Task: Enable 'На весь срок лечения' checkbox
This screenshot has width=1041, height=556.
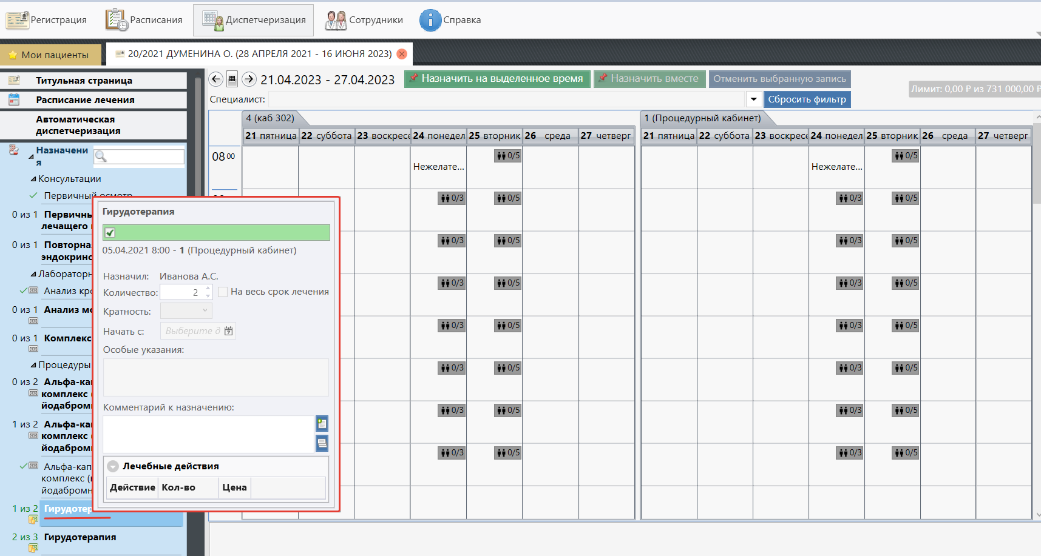Action: tap(223, 292)
